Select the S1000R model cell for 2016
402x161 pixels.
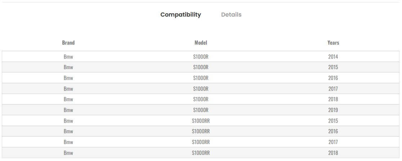pos(201,78)
